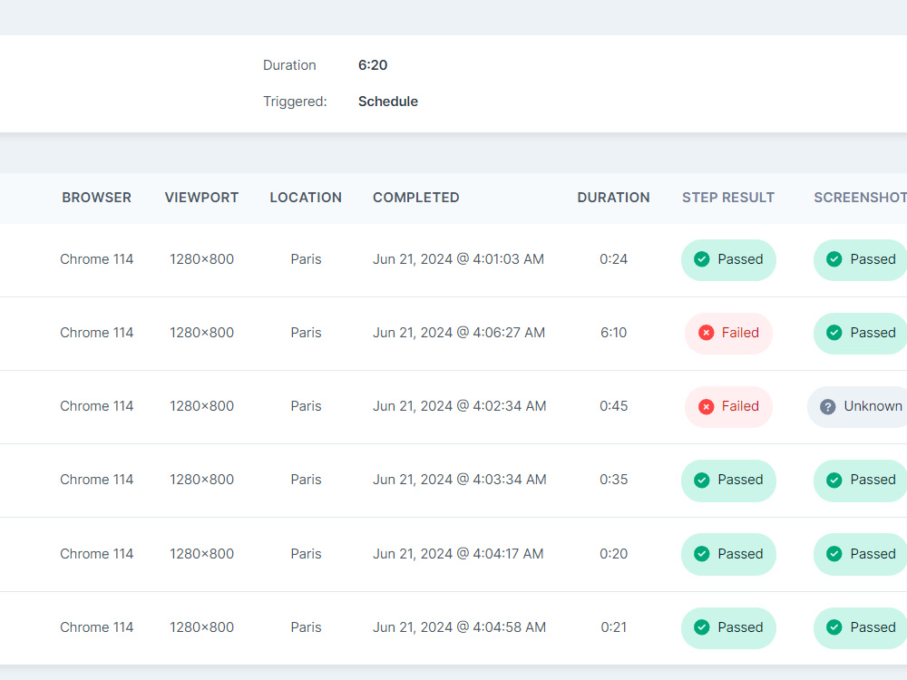
Task: Click the 6:10 duration of the failed run
Action: click(x=614, y=333)
